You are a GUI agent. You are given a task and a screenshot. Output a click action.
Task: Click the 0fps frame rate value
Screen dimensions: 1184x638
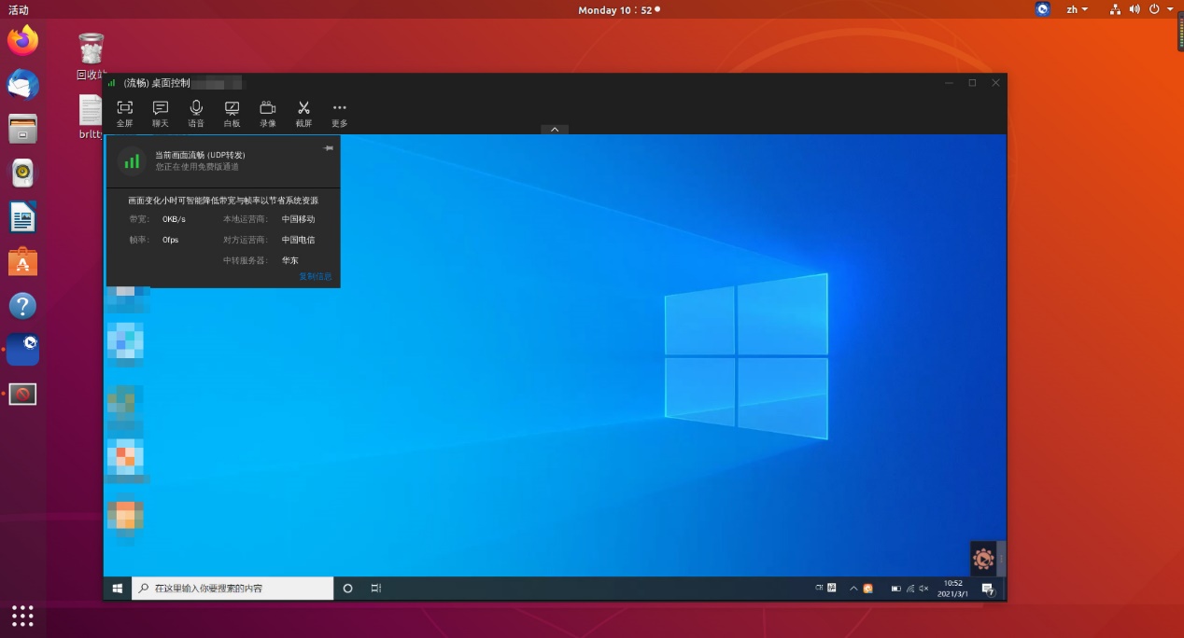coord(170,240)
